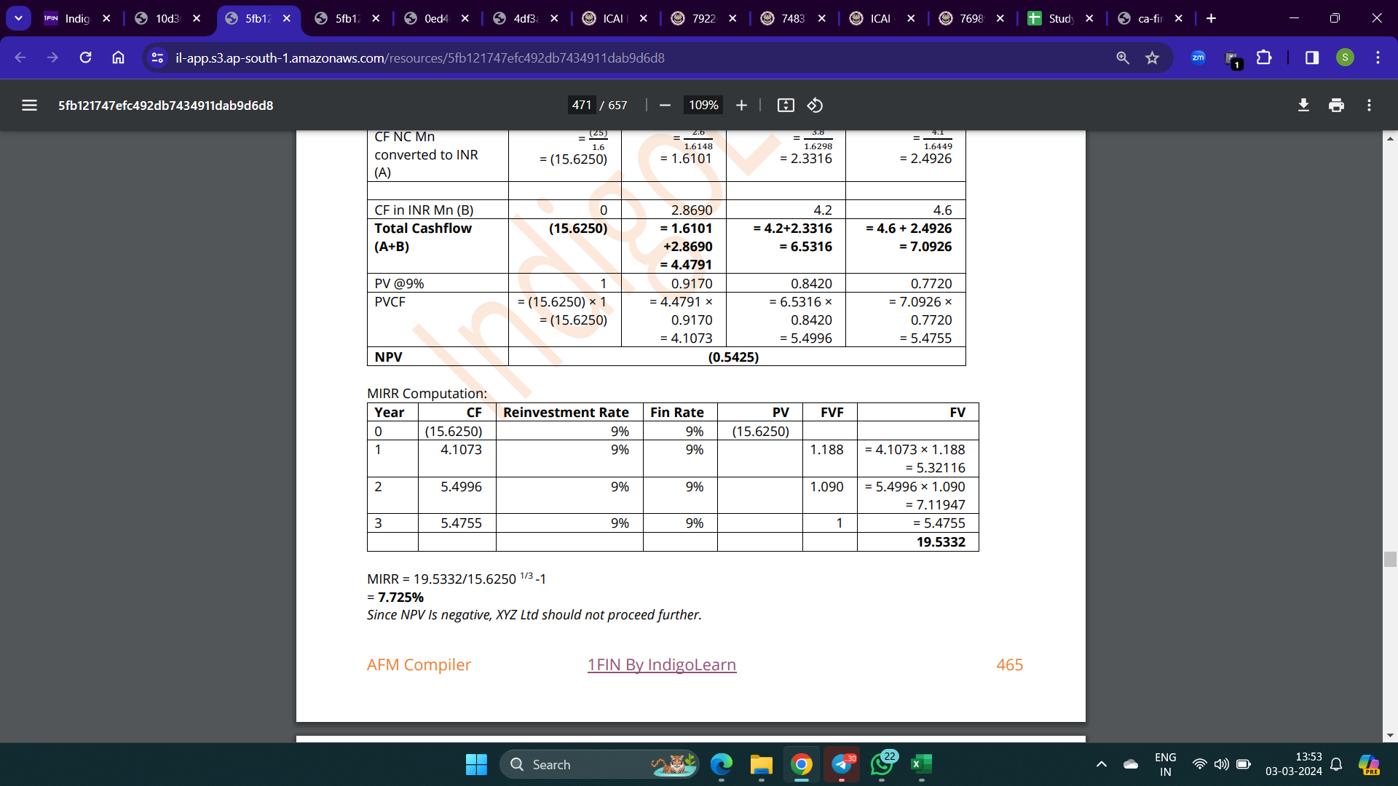Open the 1FIN By IndigoLearn link
Screen dimensions: 1398x786
(x=661, y=664)
